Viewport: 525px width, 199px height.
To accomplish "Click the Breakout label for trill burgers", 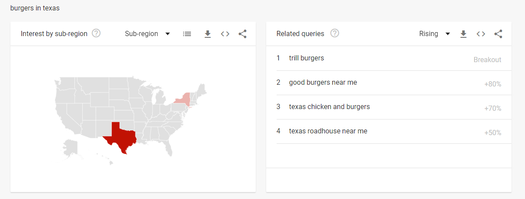I will pos(487,60).
